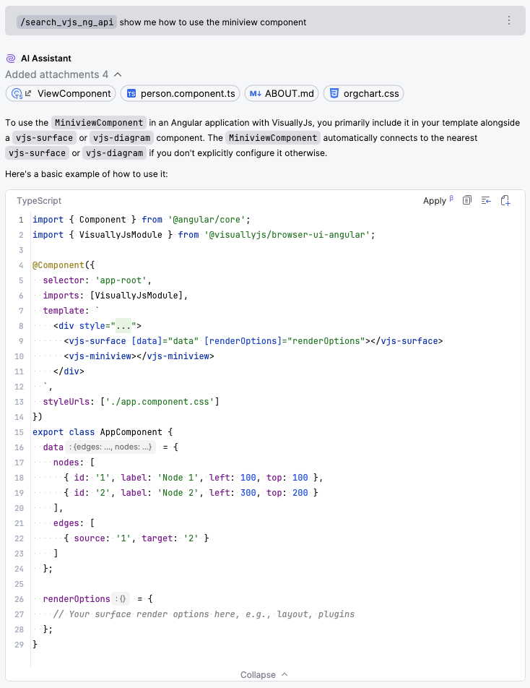Screen dimensions: 530x688
Task: Open the ABOUT.md attachment
Action: pos(282,93)
